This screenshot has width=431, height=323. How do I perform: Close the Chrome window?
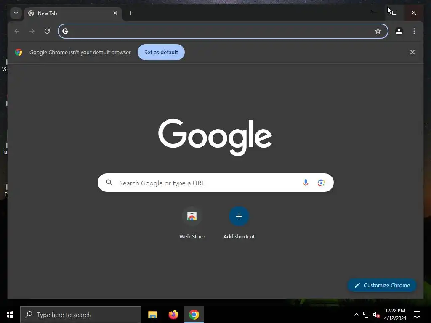[413, 13]
